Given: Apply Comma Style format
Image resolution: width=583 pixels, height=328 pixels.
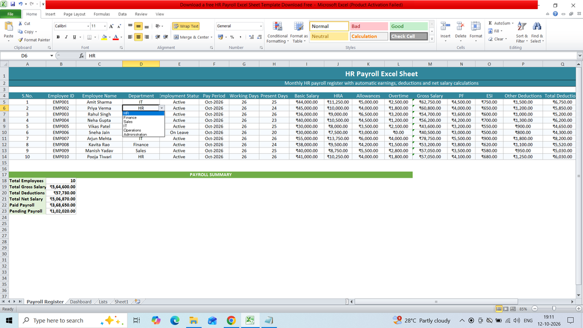Looking at the screenshot, I should coord(241,37).
